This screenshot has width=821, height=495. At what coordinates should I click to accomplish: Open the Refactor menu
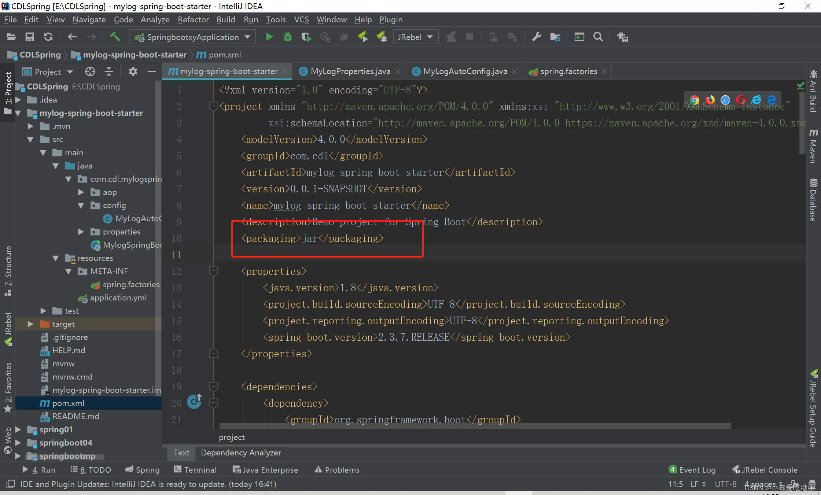[193, 19]
